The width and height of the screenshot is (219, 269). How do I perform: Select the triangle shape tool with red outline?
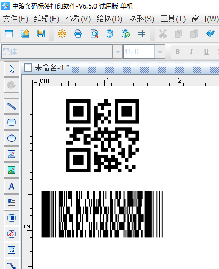(x=12, y=234)
